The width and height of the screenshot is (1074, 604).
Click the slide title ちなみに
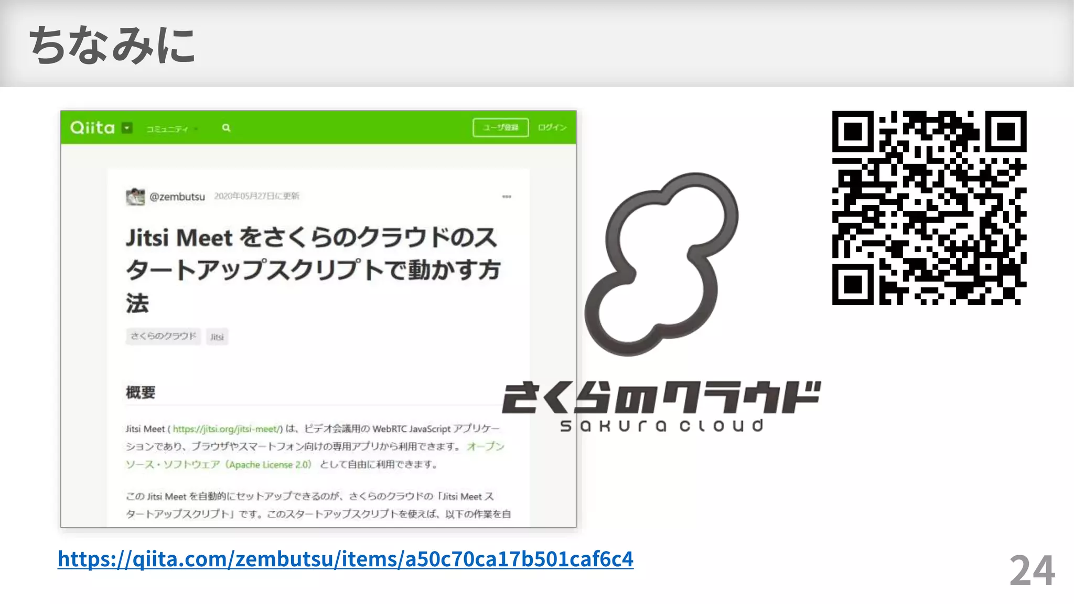click(112, 45)
